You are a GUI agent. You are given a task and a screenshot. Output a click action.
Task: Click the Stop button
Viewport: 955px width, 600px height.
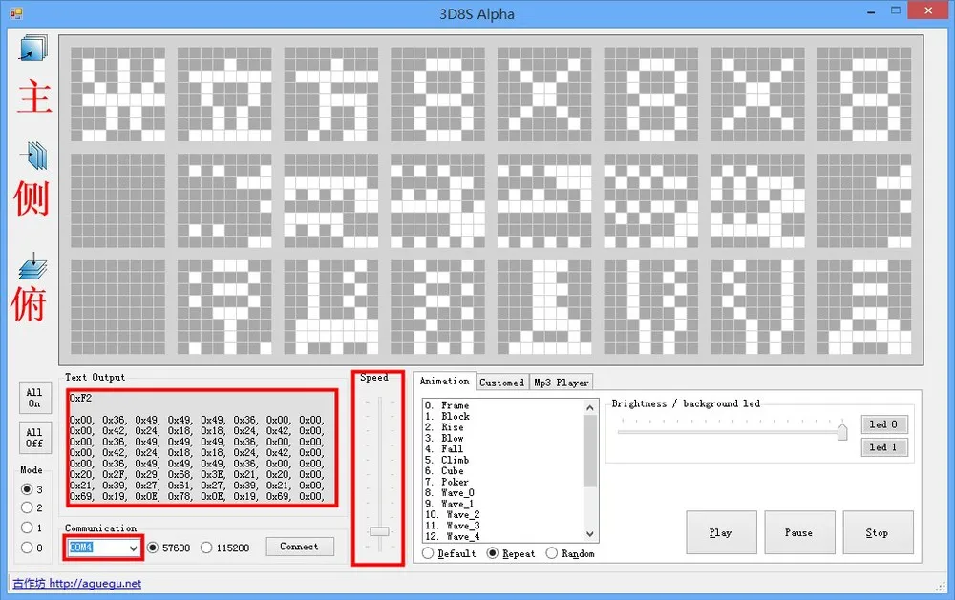[877, 532]
